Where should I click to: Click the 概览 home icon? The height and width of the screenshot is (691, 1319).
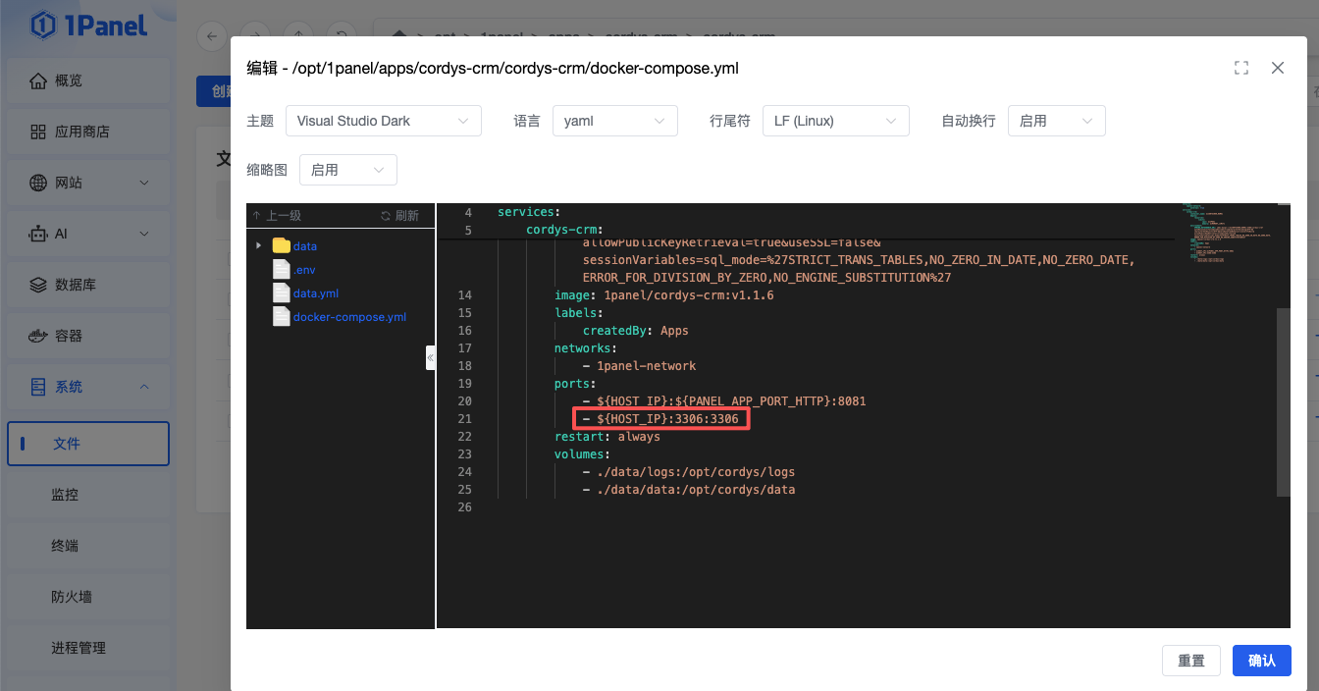pos(38,80)
